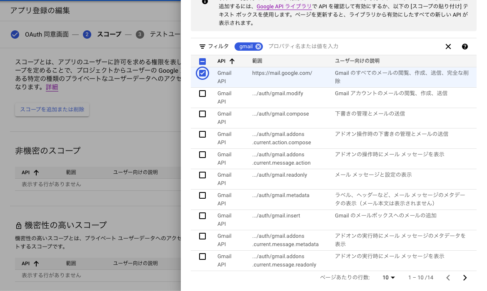Viewport: 487px width, 291px height.
Task: Click the フィルタ label
Action: 218,46
